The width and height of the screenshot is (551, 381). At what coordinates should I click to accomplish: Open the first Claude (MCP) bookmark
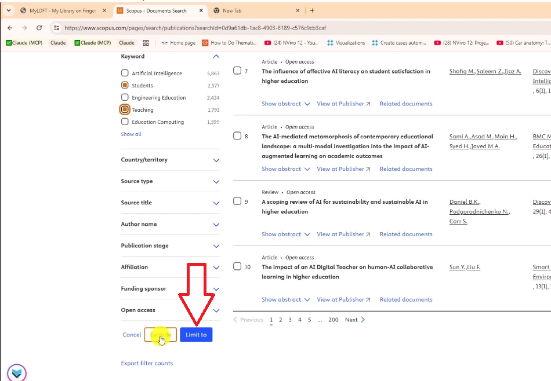coord(24,43)
